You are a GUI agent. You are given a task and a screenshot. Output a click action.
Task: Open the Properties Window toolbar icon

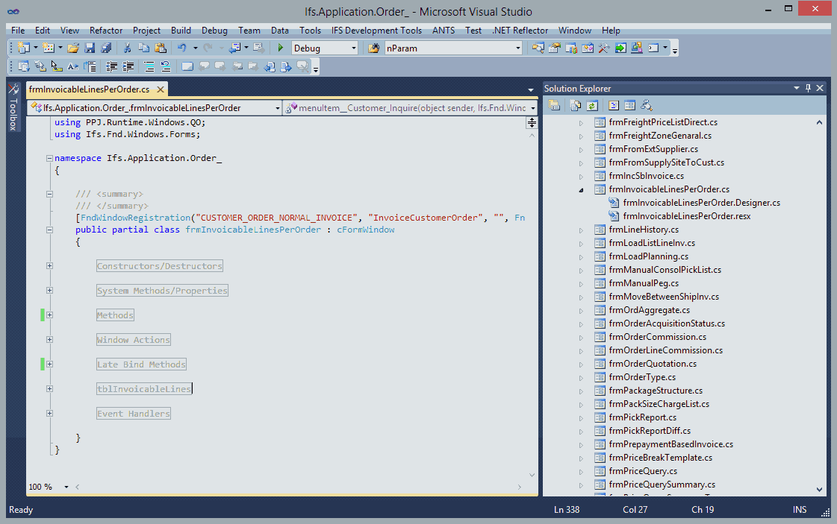coord(554,48)
